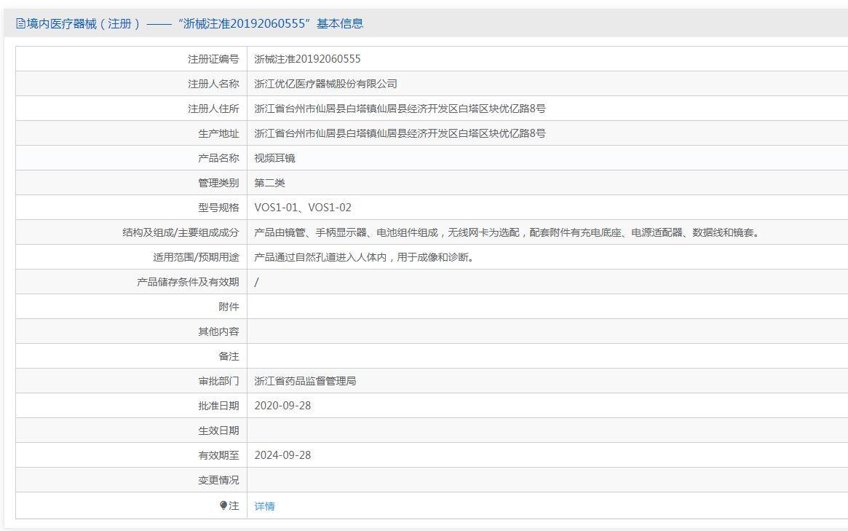Click the 其他内容 label
Viewport: 848px width, 531px height.
218,331
